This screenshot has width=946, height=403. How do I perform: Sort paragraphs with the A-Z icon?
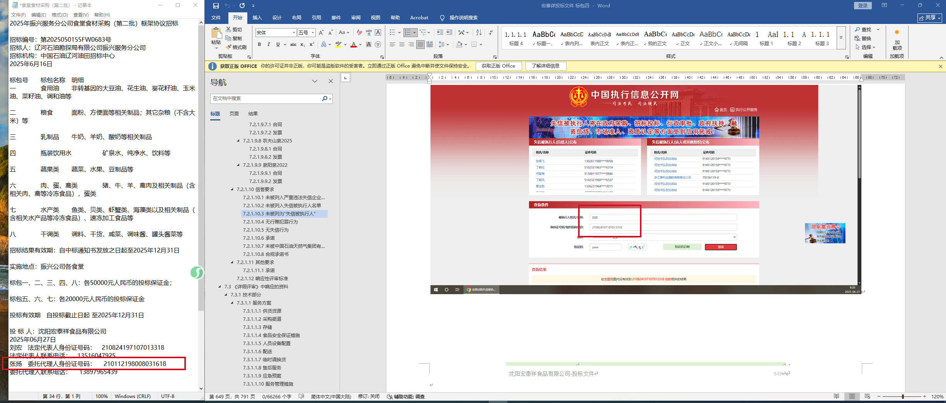tap(479, 33)
